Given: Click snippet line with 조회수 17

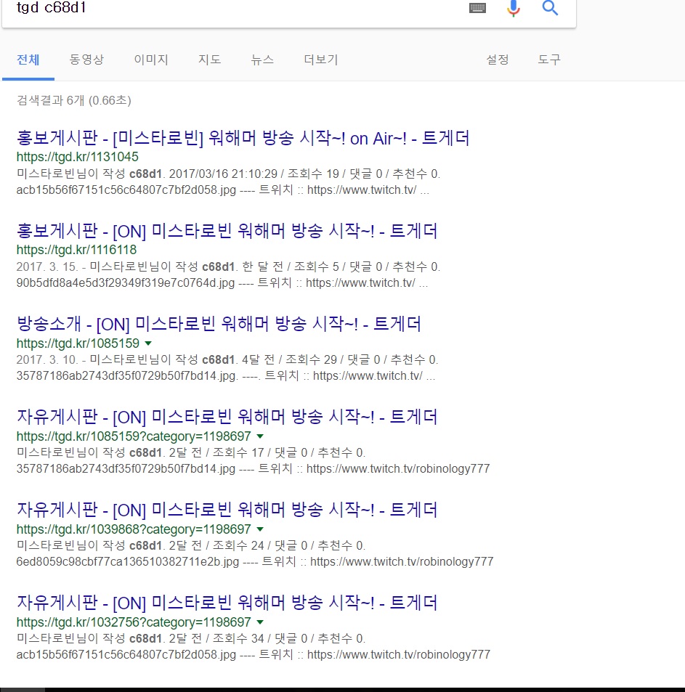Looking at the screenshot, I should (x=191, y=452).
